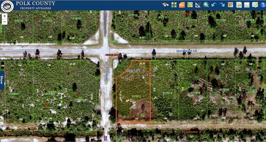This screenshot has height=142, width=266.
Task: Click the globe zoom-to-extent icon
Action: (x=206, y=5)
